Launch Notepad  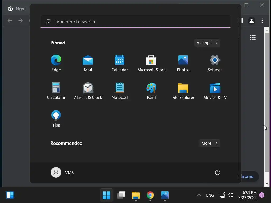click(x=120, y=91)
